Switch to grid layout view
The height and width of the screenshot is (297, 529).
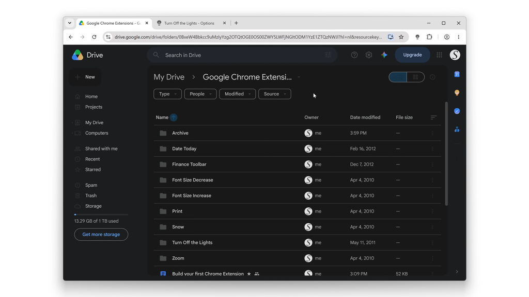[416, 77]
